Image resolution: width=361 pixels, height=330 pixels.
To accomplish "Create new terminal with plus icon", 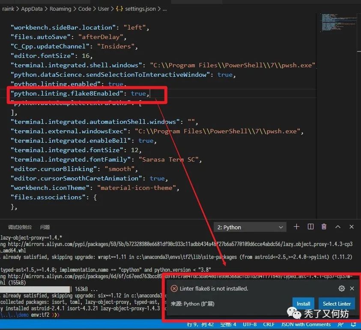I will 296,227.
